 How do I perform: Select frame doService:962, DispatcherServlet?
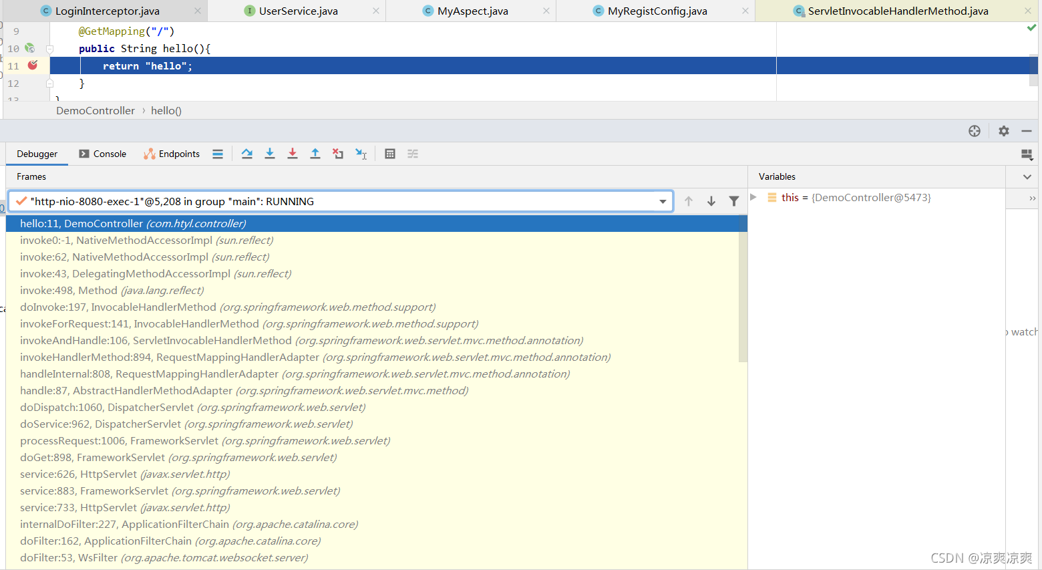[x=373, y=424]
